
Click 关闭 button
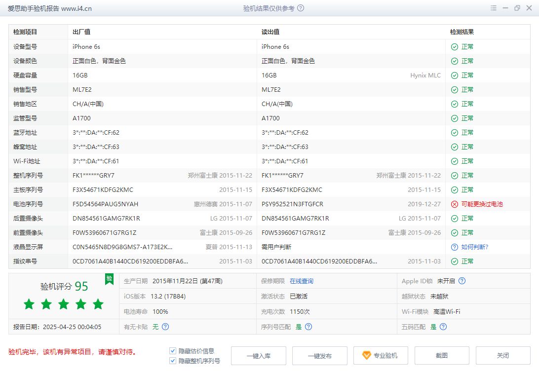503,356
